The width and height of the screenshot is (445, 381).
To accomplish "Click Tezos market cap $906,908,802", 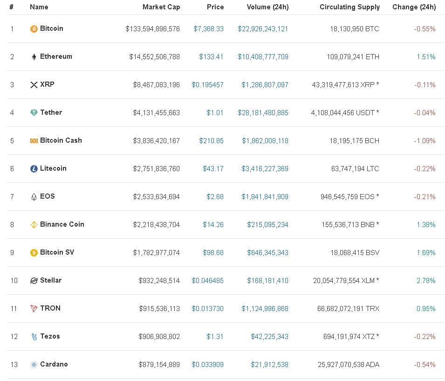I will [159, 337].
